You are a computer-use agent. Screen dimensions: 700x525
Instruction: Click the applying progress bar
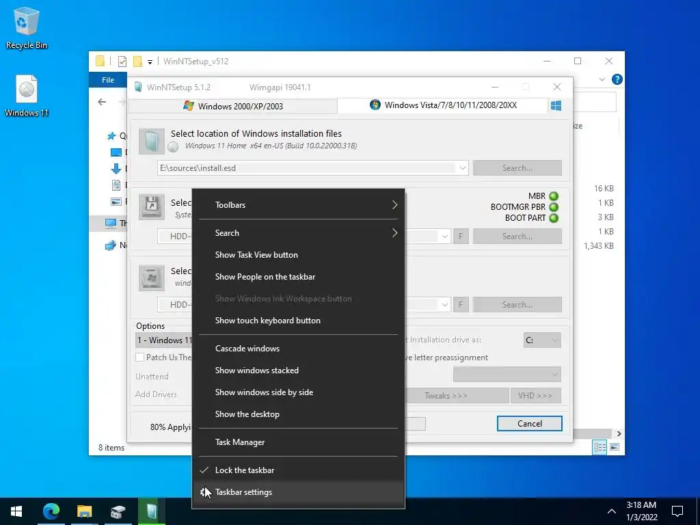[x=415, y=424]
